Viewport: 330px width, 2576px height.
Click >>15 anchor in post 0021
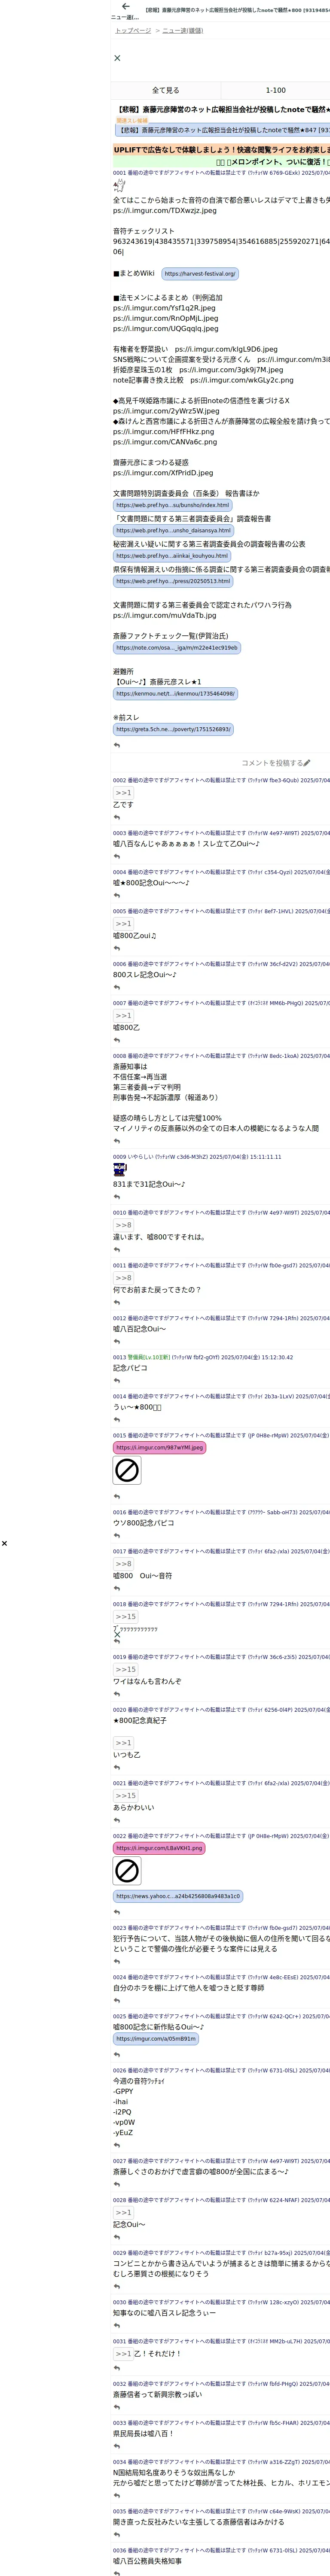[125, 1796]
